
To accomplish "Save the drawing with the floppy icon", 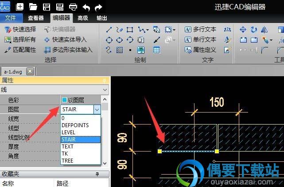I will point(47,7).
